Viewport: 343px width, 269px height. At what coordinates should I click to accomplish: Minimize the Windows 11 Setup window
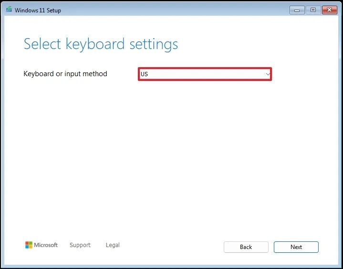click(297, 10)
